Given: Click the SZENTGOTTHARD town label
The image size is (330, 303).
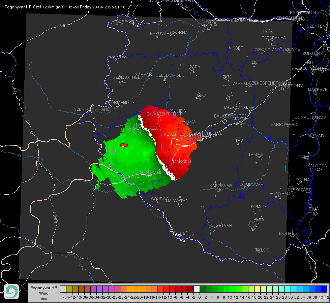Looking at the screenshot, I should [x=92, y=109].
